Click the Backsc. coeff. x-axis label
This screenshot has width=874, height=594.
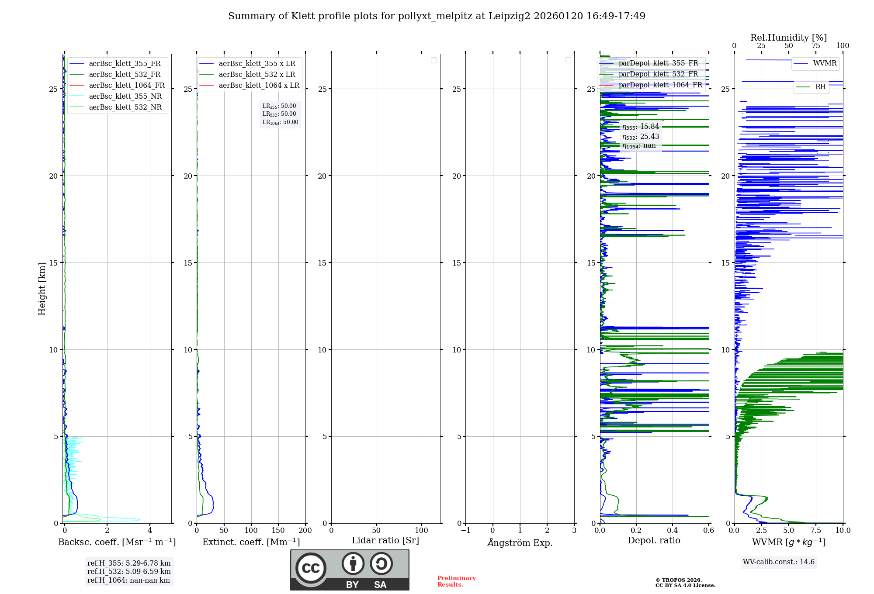117,542
